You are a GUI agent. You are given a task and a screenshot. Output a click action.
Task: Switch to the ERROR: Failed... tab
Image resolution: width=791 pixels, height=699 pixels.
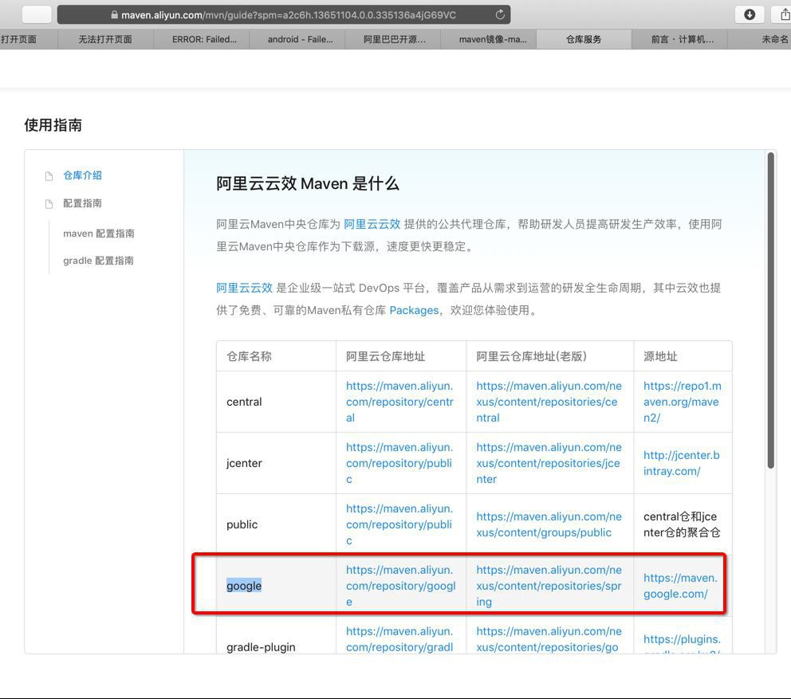[x=204, y=39]
